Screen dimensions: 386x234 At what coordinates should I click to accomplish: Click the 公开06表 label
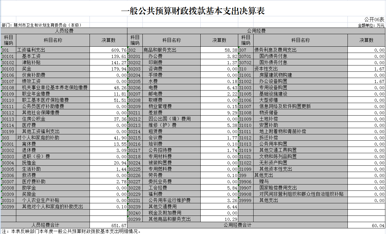(x=374, y=19)
